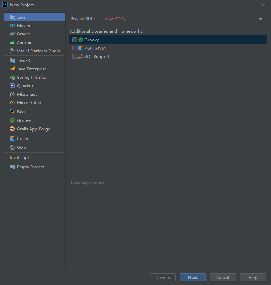Select 'MicroProfile' in project list
This screenshot has width=271, height=285.
pos(35,103)
